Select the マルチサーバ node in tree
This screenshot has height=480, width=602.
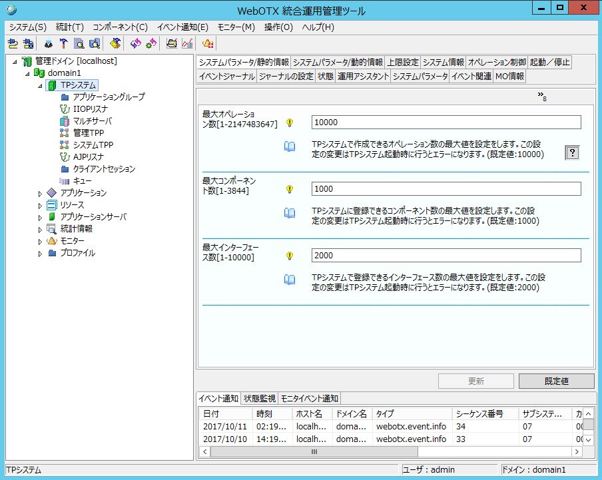92,121
